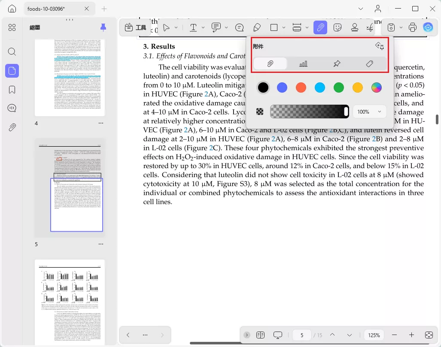The width and height of the screenshot is (441, 347).
Task: Expand the pointer tool dropdown arrow
Action: click(x=176, y=27)
